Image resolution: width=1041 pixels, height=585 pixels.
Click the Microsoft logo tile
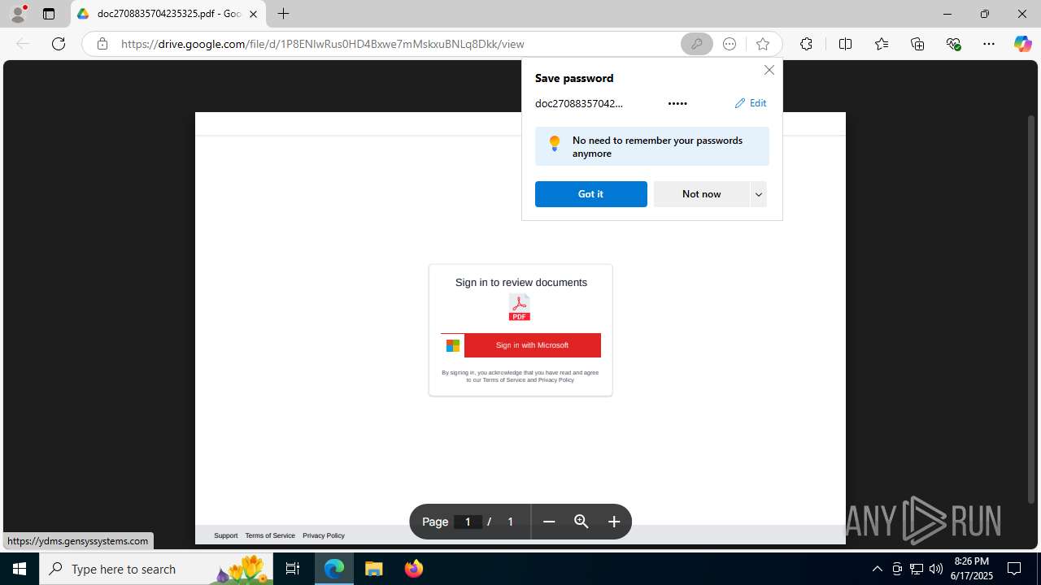(453, 345)
